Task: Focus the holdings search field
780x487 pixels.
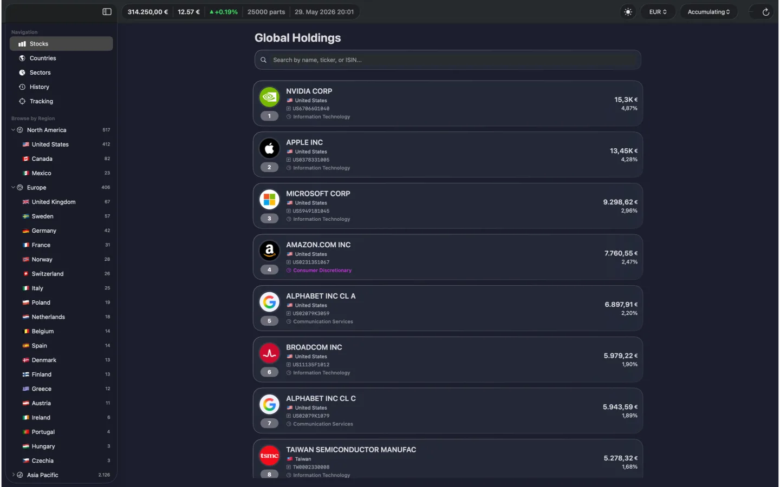Action: coord(447,60)
